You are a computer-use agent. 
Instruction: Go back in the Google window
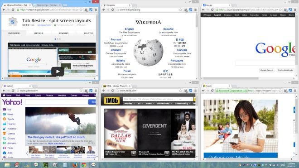(x=203, y=10)
